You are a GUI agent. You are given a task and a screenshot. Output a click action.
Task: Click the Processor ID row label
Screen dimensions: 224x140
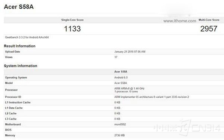[x=13, y=97]
